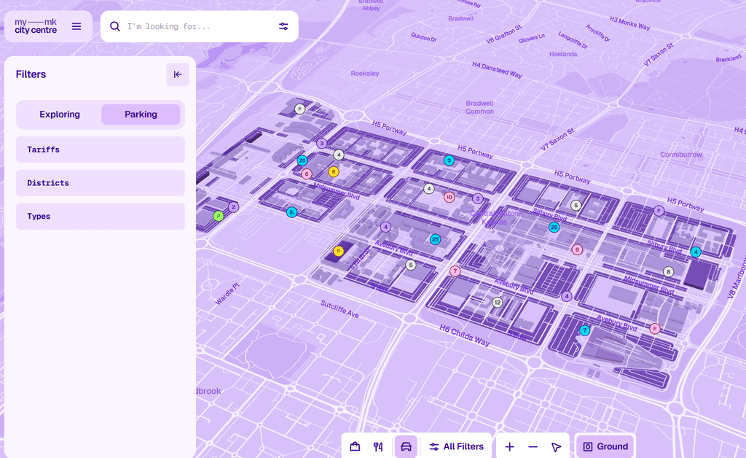Click the my mk city centre logo
746x458 pixels.
click(36, 26)
